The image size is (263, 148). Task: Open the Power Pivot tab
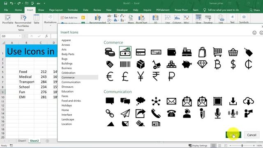coord(181,10)
